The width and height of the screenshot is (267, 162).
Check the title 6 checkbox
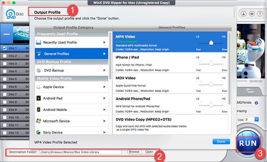tap(5, 87)
